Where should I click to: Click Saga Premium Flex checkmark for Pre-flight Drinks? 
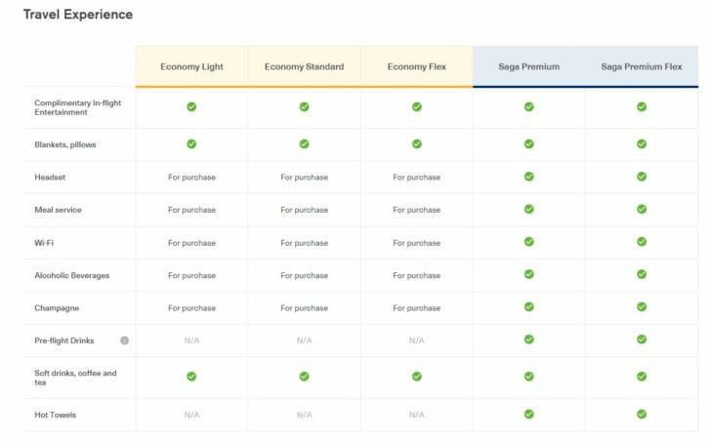642,340
